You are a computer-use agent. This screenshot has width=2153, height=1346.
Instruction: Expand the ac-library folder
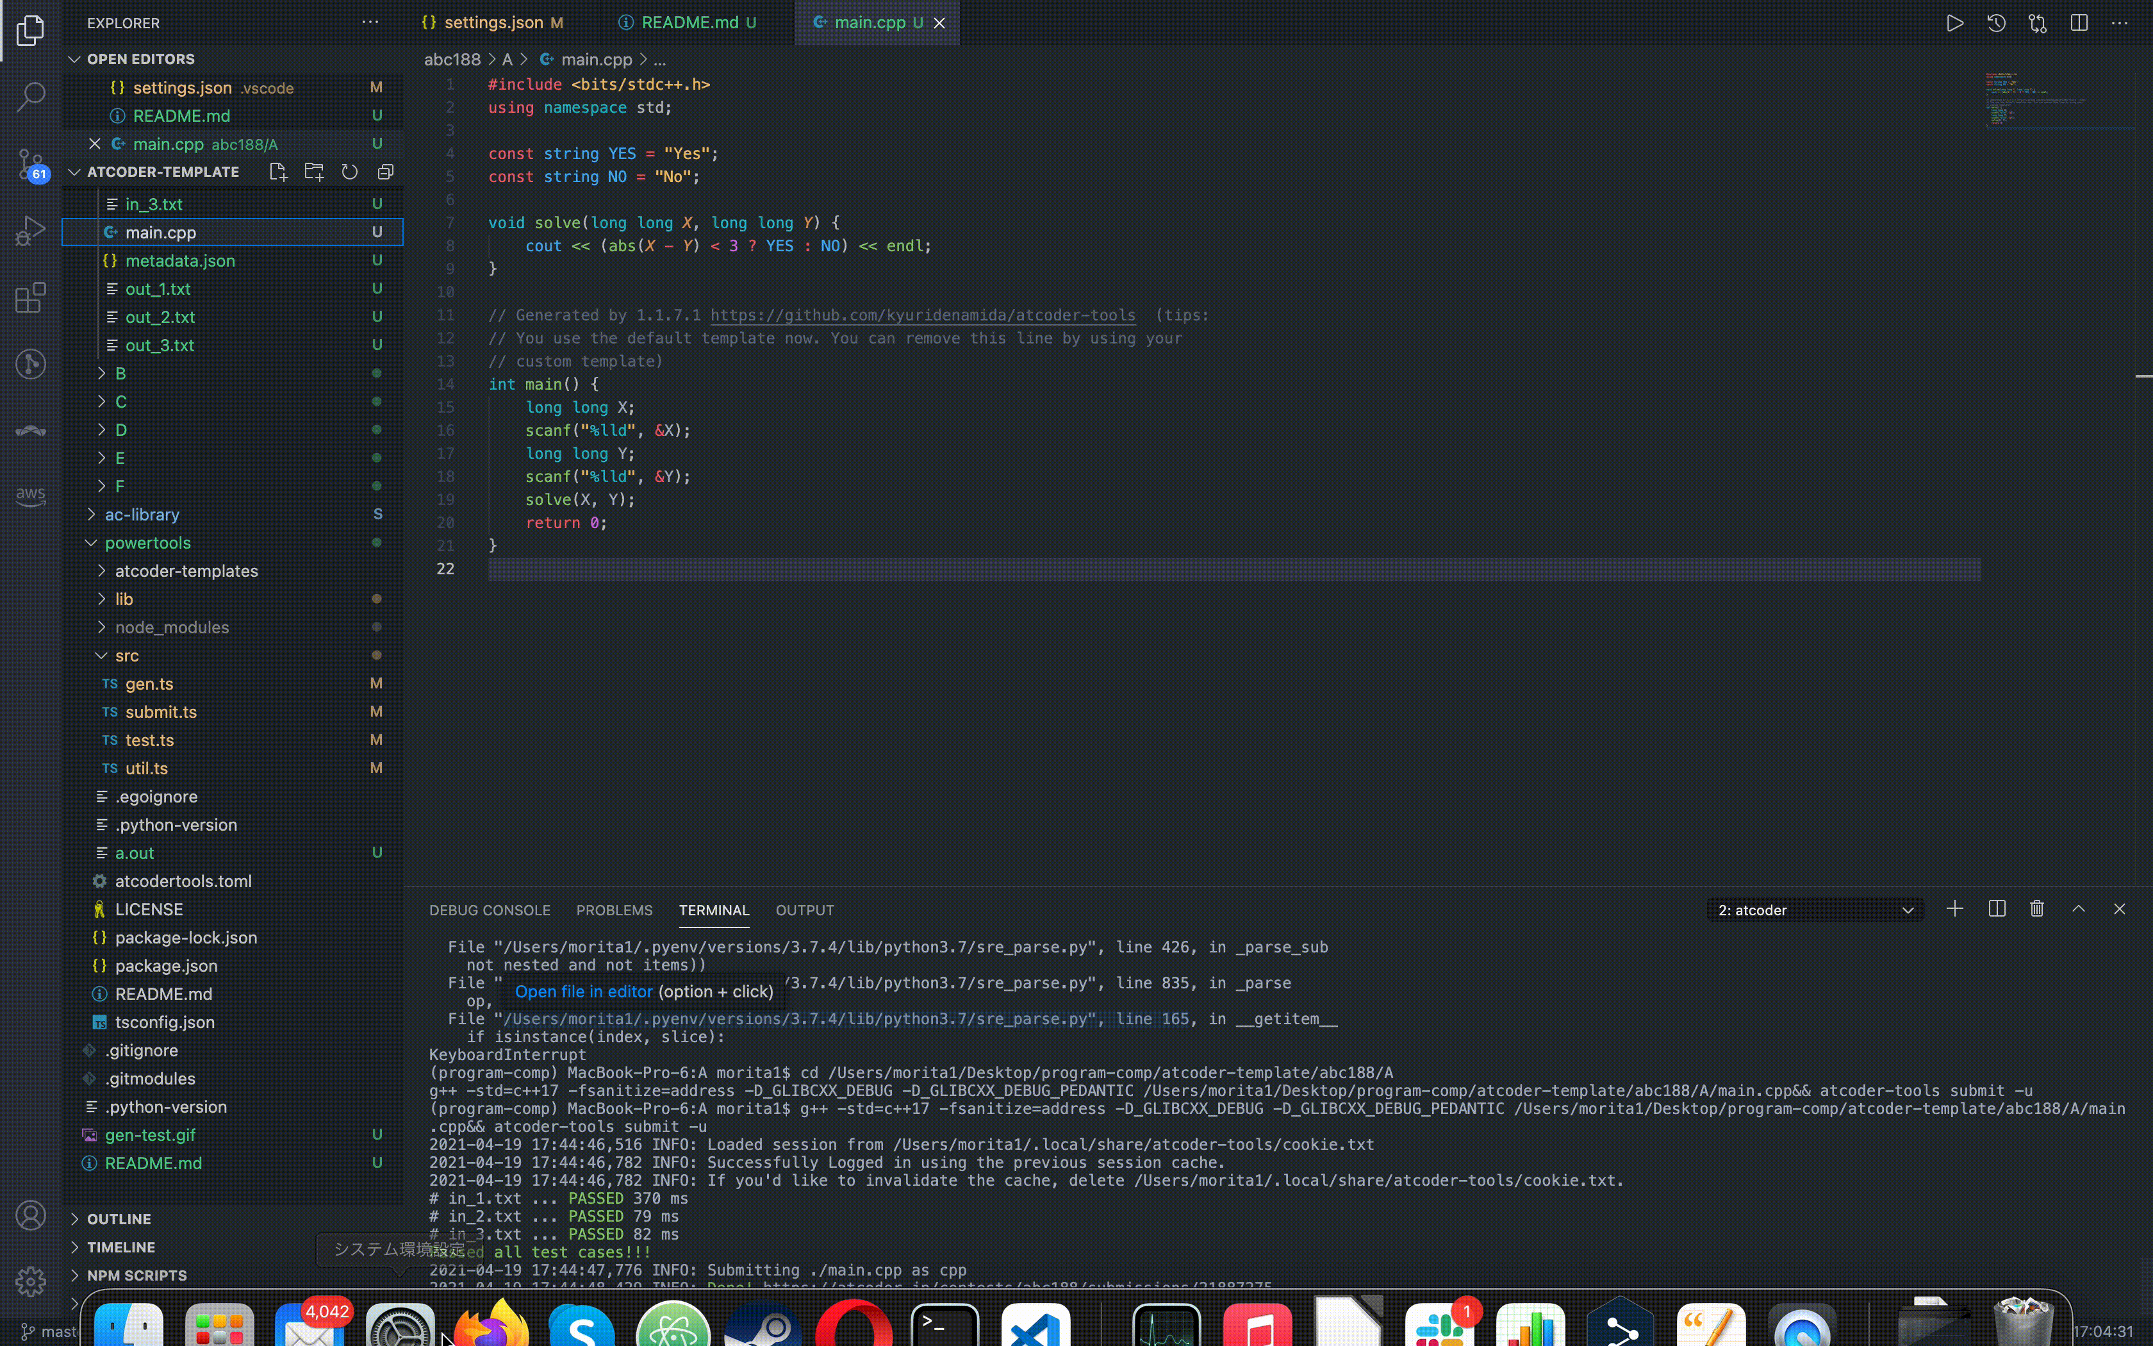(x=142, y=515)
